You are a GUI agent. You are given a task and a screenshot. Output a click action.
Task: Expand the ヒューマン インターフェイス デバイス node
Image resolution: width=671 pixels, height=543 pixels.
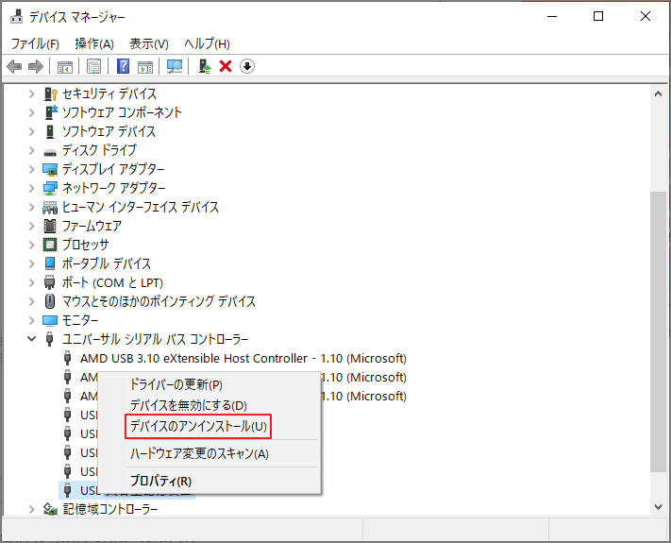click(32, 207)
